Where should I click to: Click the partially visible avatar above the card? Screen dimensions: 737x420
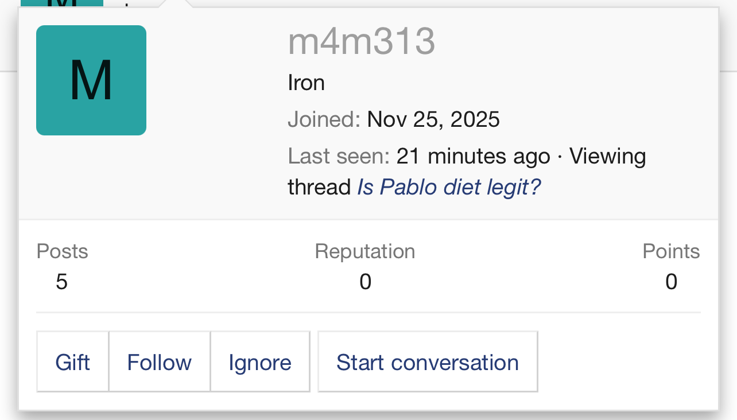click(x=62, y=3)
